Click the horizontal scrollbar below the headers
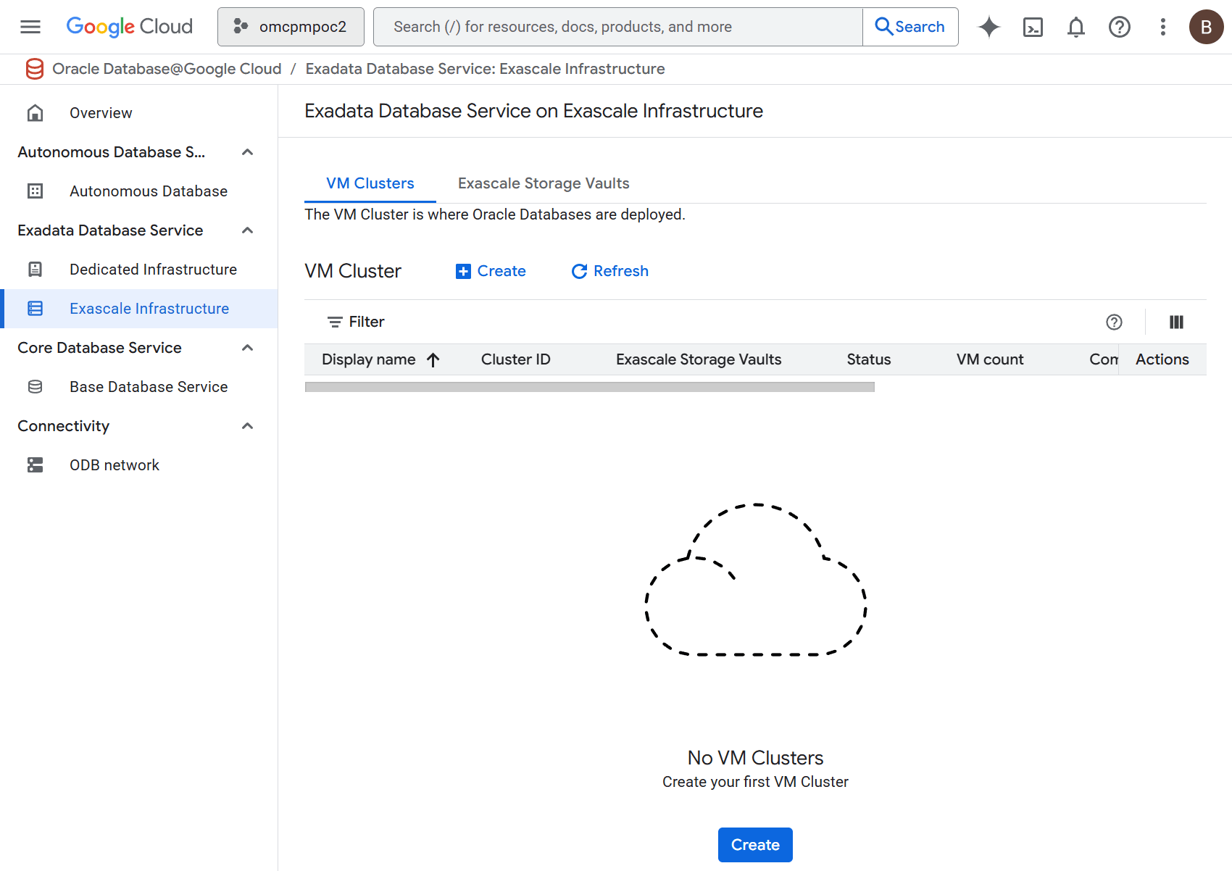The width and height of the screenshot is (1232, 871). (x=589, y=386)
